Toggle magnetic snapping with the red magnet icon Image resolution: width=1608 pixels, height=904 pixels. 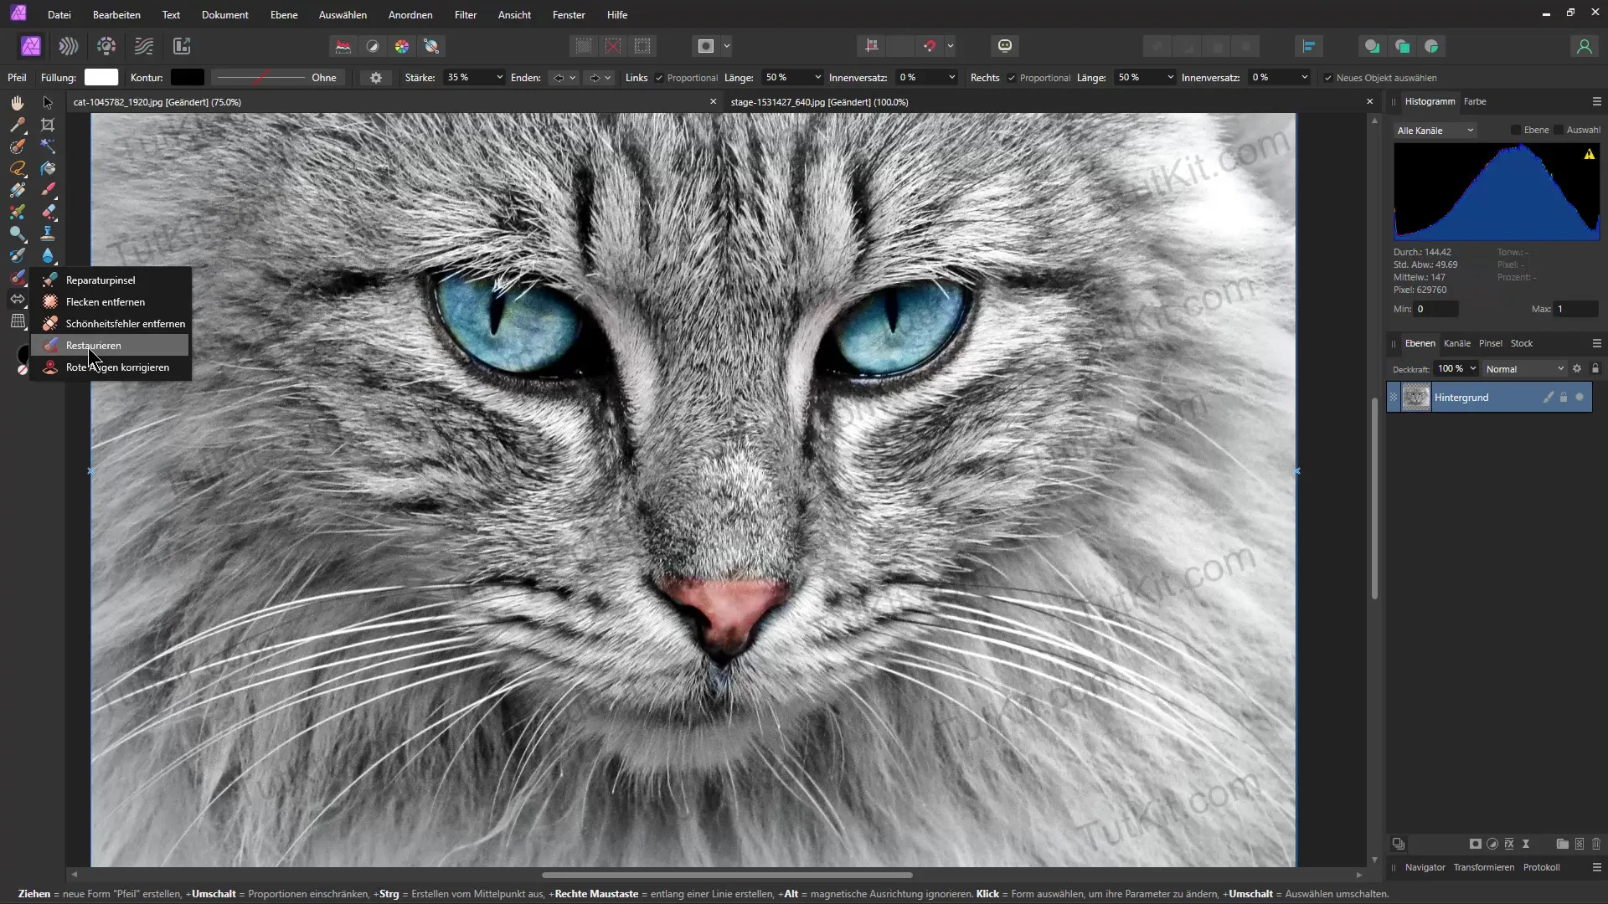930,46
